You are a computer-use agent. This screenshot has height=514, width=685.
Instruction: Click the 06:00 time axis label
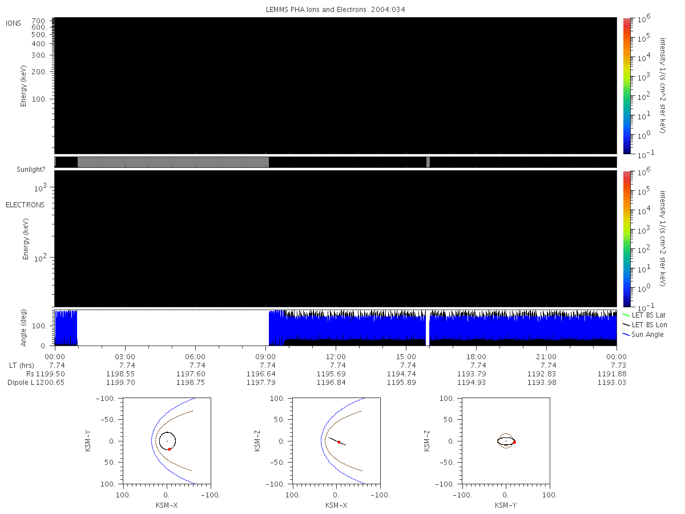tap(195, 355)
